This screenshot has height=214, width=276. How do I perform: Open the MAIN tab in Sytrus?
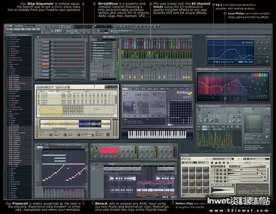point(125,89)
